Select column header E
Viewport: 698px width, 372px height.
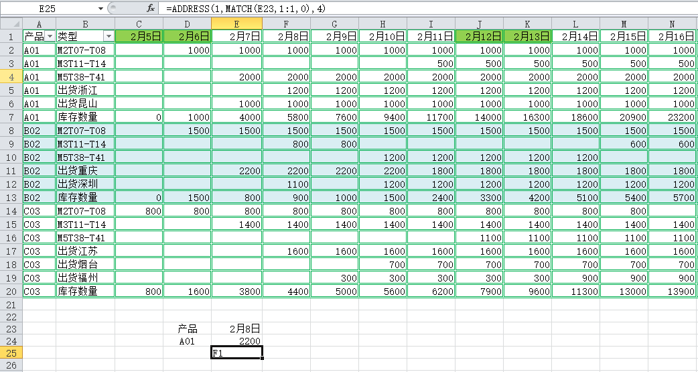237,23
